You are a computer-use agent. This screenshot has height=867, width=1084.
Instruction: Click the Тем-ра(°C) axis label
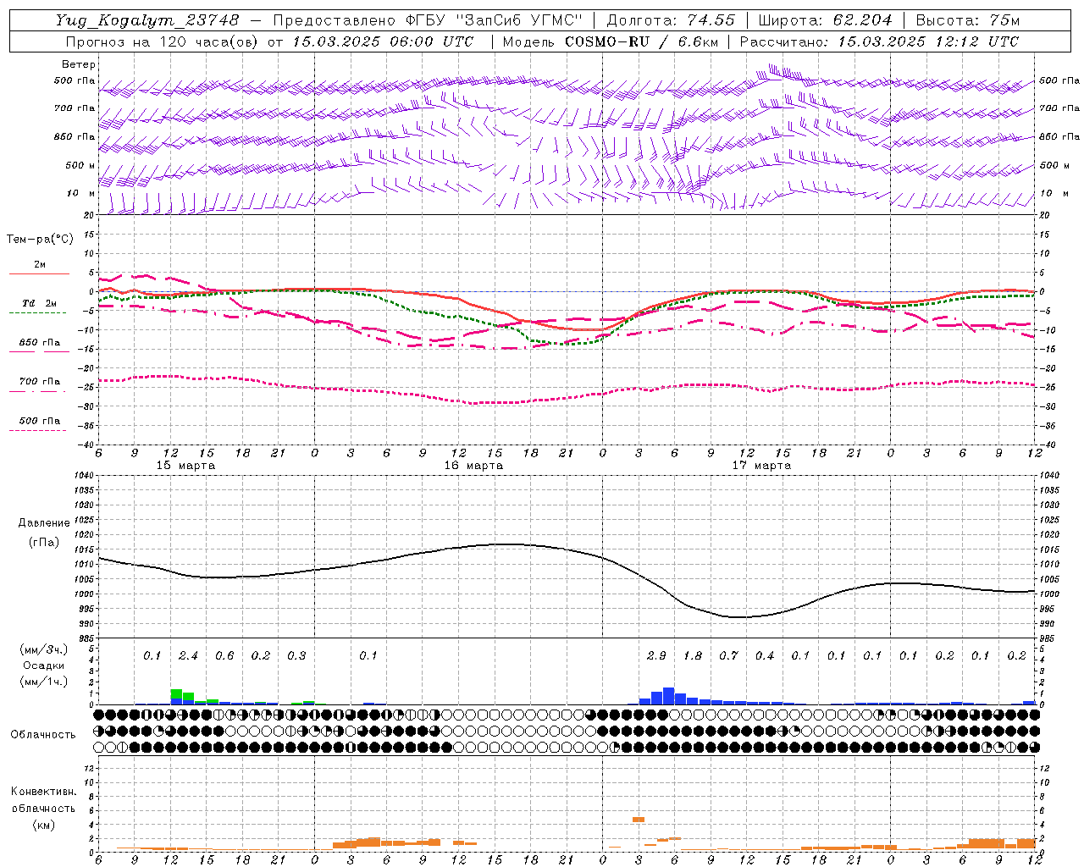coord(40,240)
